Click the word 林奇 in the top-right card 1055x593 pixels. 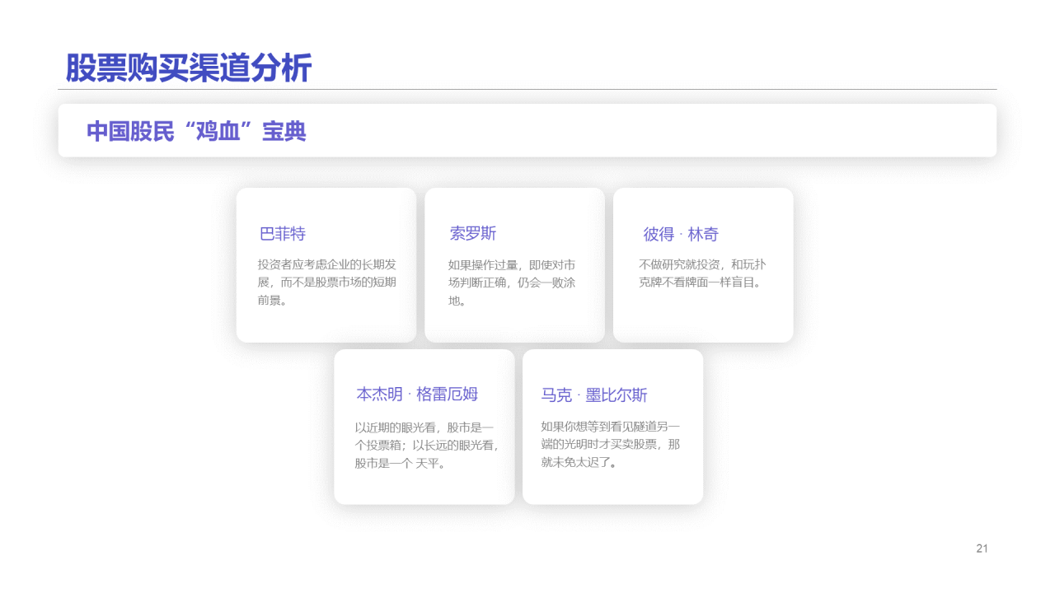(x=703, y=234)
